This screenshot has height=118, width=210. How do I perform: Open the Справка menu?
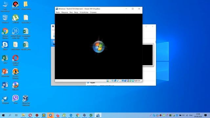coord(93,12)
